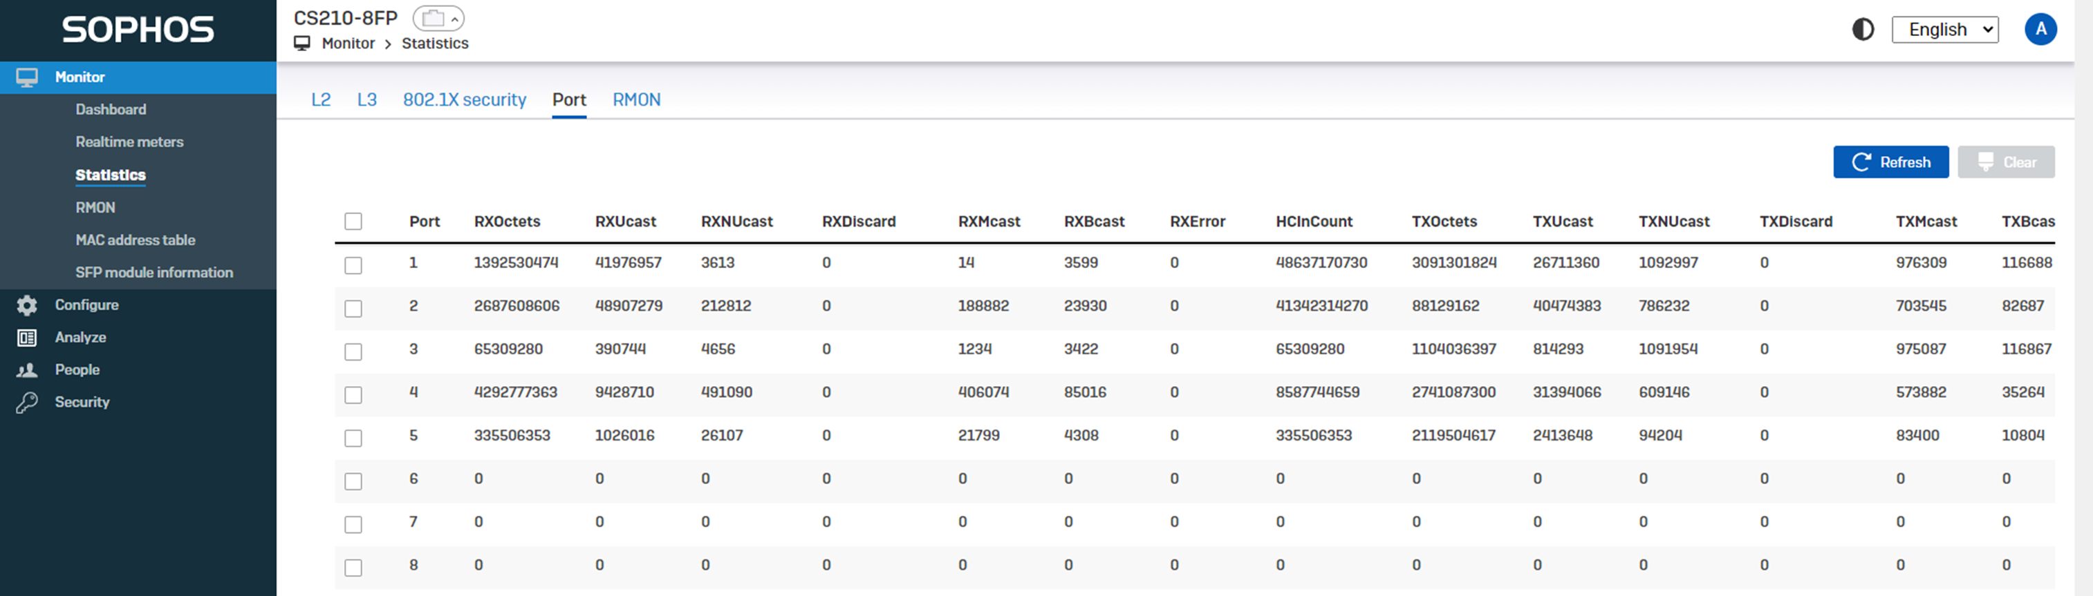Open the user avatar 'A' menu
Viewport: 2093px width, 596px height.
click(2039, 30)
